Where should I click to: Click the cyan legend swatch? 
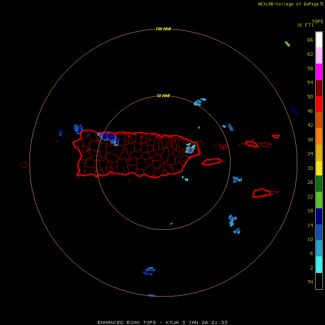click(x=319, y=265)
